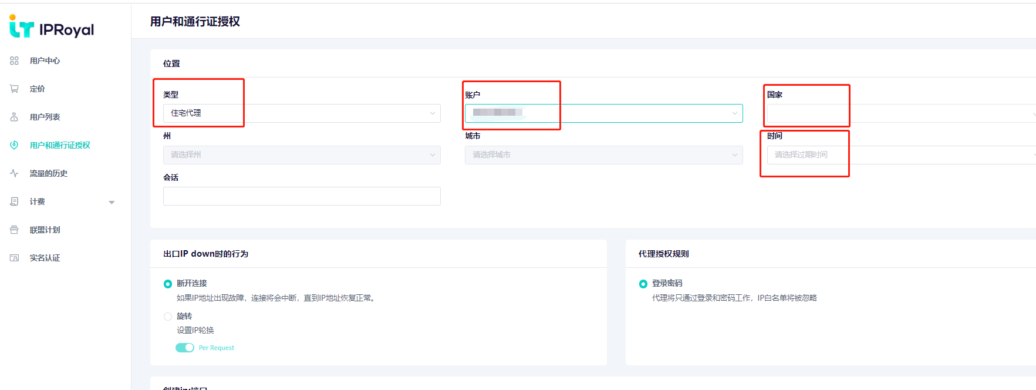Screen dimensions: 1036x390
Task: Click the 用户和通行证授权 shield icon
Action: (14, 145)
